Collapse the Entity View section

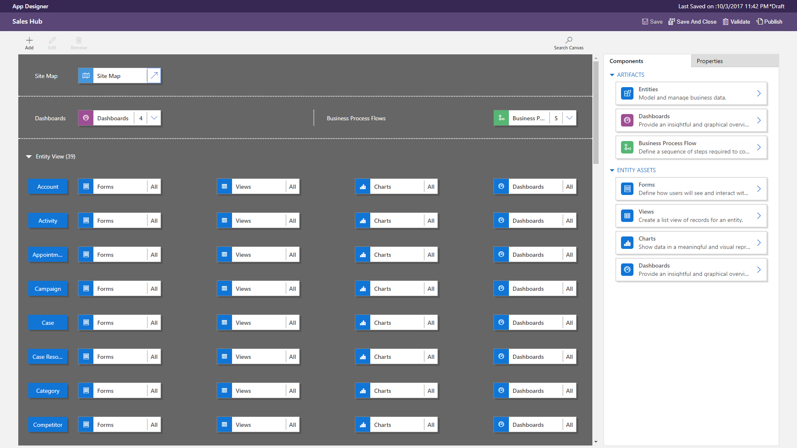pos(28,156)
